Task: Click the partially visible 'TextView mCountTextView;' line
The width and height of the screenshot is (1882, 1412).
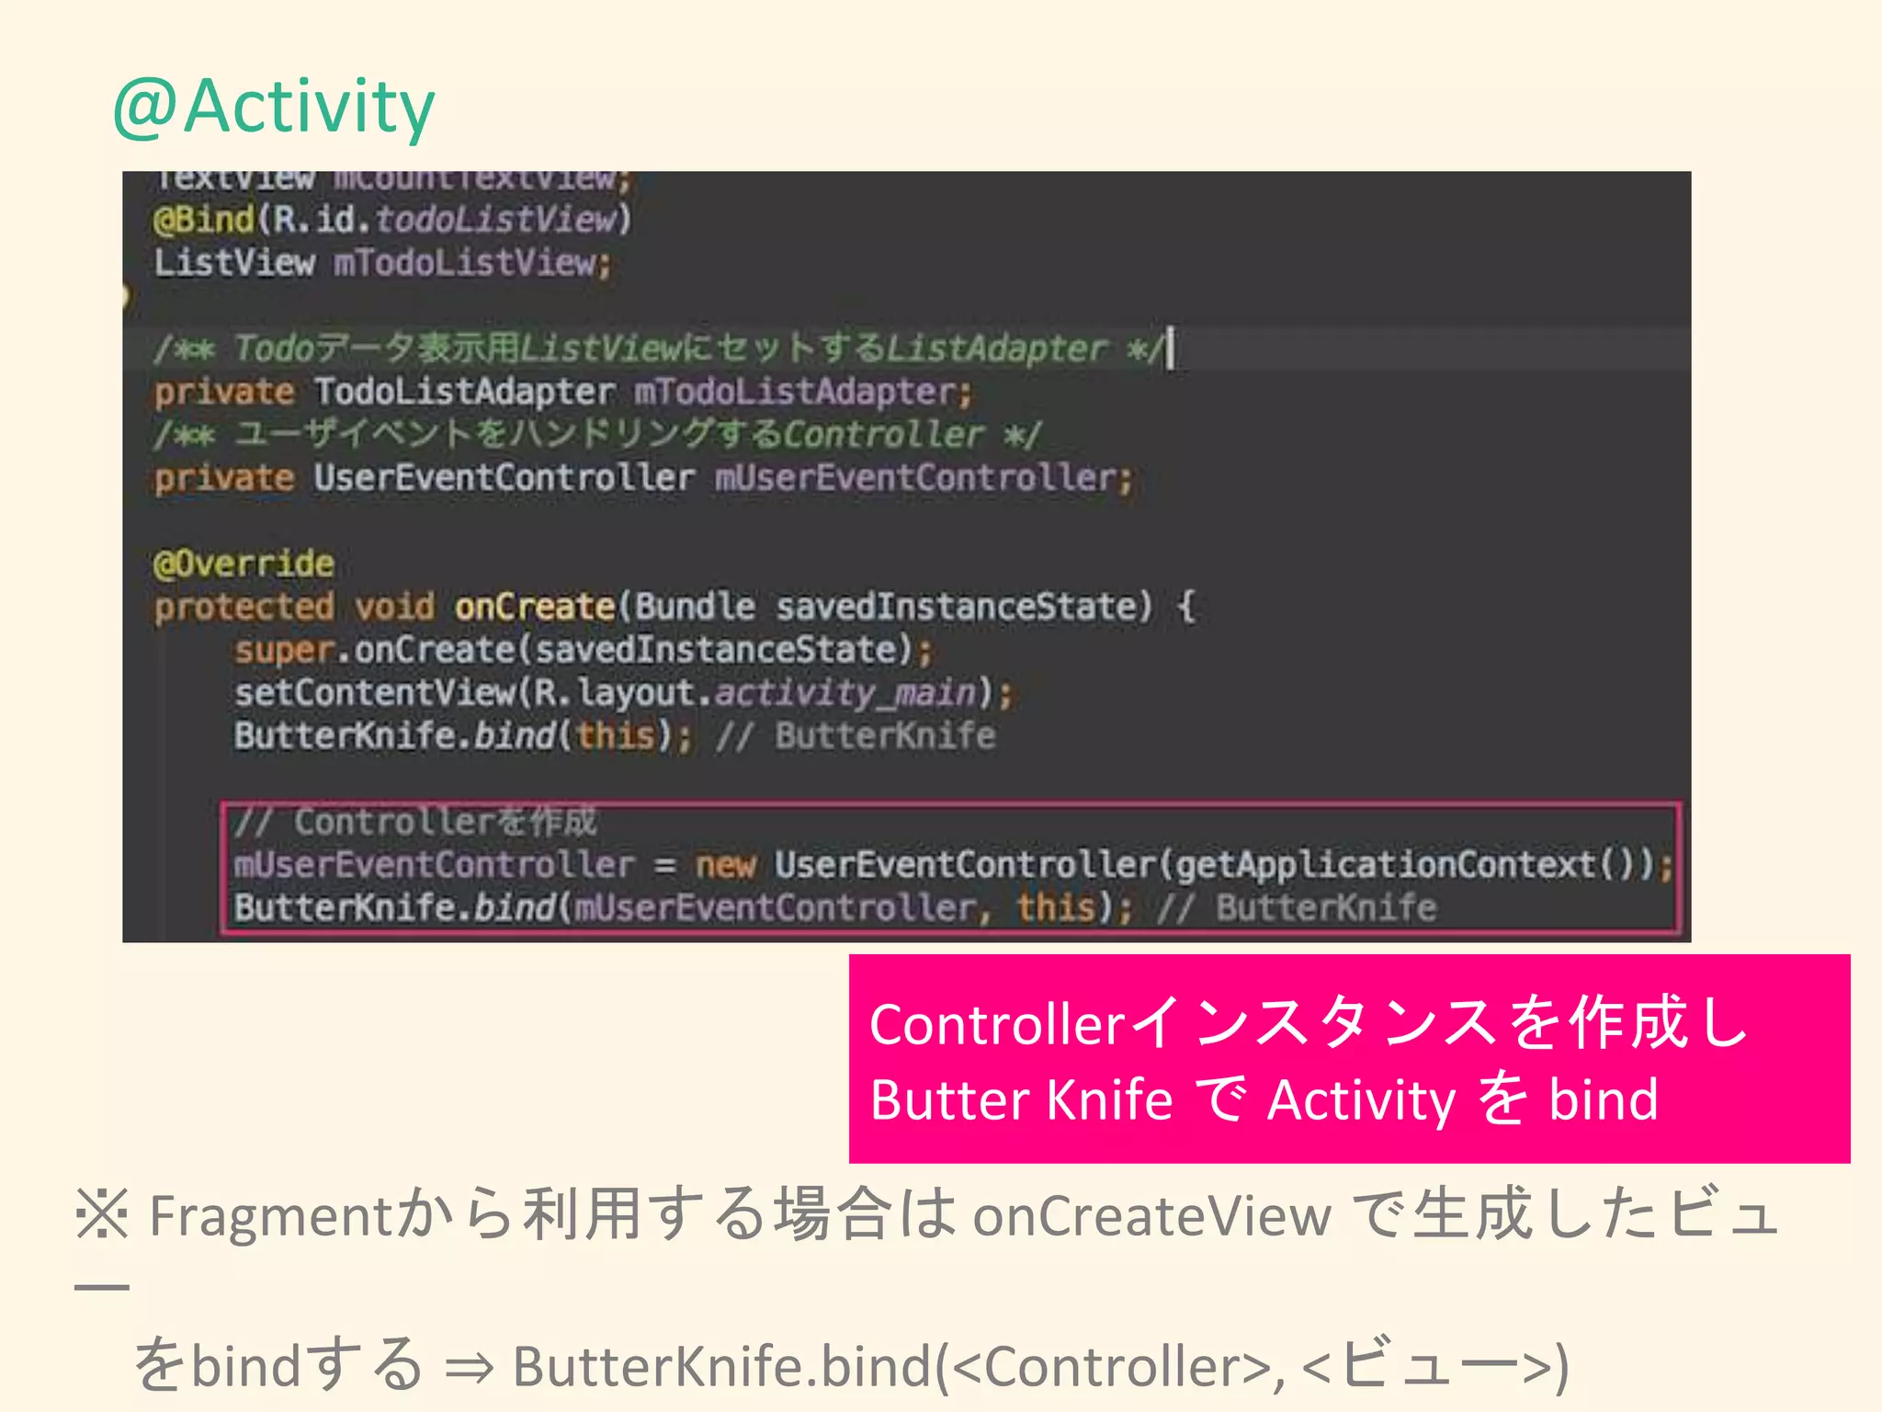Action: pyautogui.click(x=392, y=180)
